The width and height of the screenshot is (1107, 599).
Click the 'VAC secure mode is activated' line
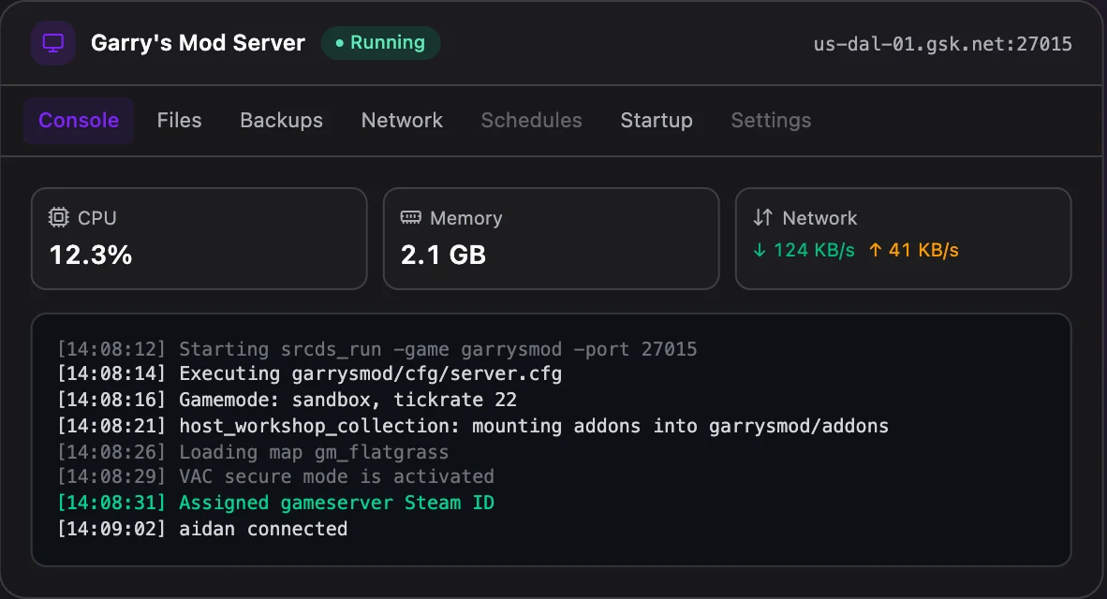(275, 477)
